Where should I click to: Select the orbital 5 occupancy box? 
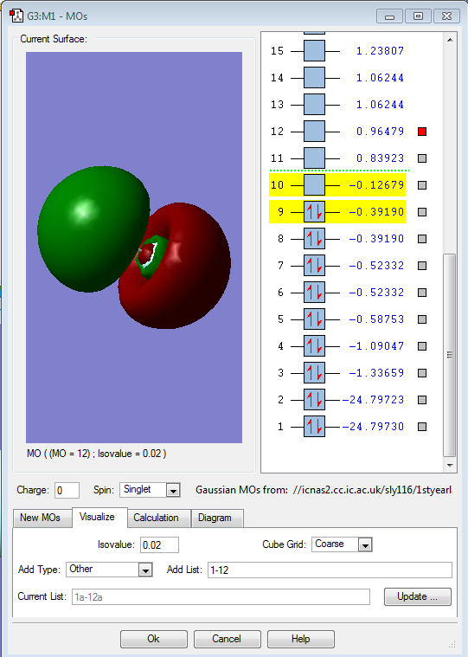[314, 319]
